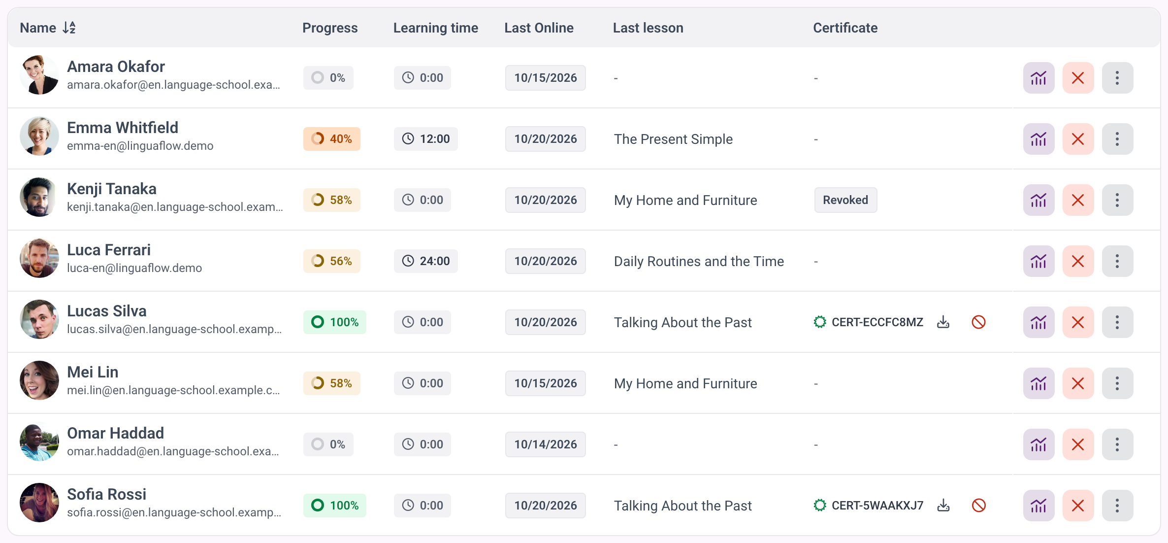View Mei Lin's statistics chart
Screen dimensions: 1168x543
[1038, 383]
